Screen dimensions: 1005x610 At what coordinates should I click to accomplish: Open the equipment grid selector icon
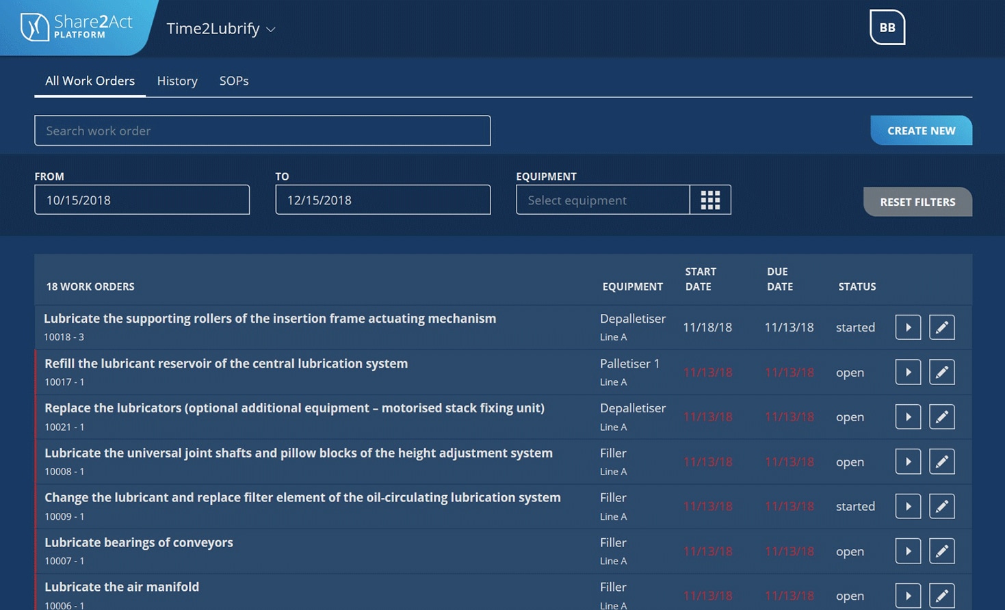pyautogui.click(x=710, y=200)
